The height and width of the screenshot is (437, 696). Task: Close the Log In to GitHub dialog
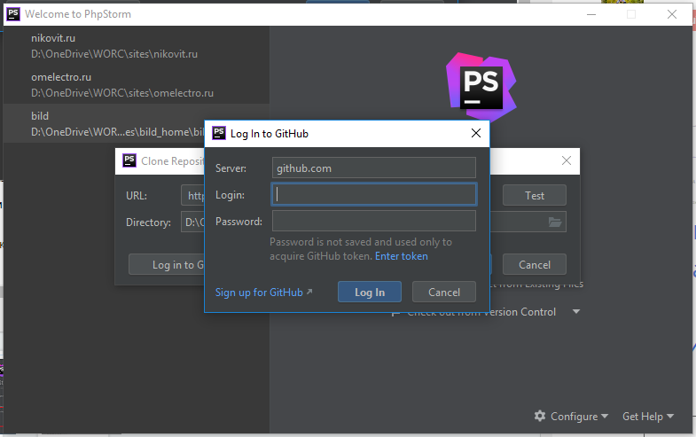476,133
